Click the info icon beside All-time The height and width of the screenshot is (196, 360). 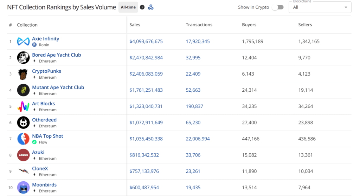pos(142,7)
